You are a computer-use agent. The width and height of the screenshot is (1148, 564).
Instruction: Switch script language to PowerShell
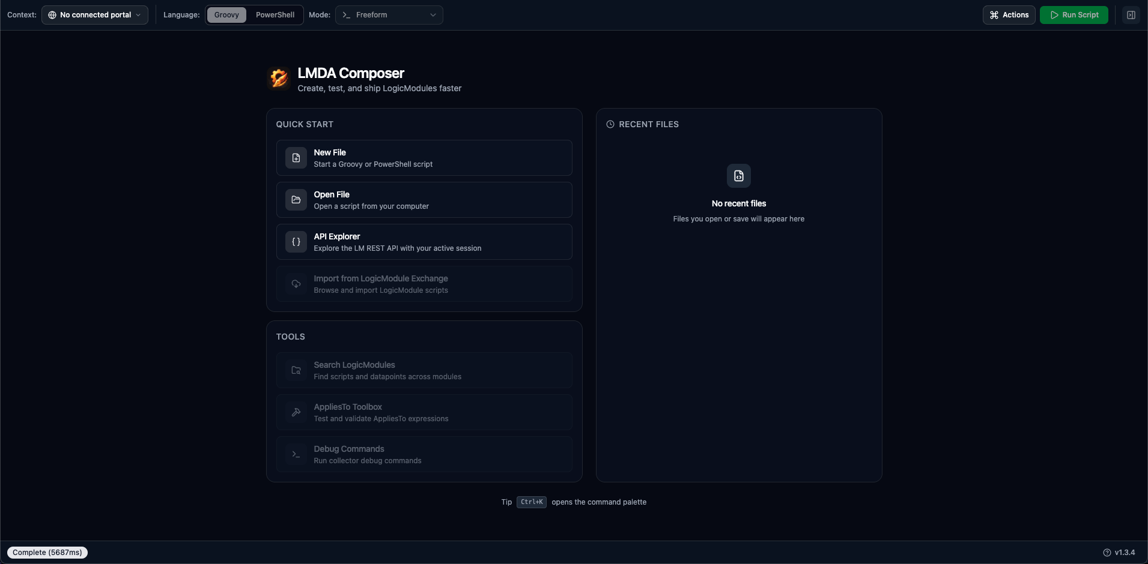click(275, 15)
